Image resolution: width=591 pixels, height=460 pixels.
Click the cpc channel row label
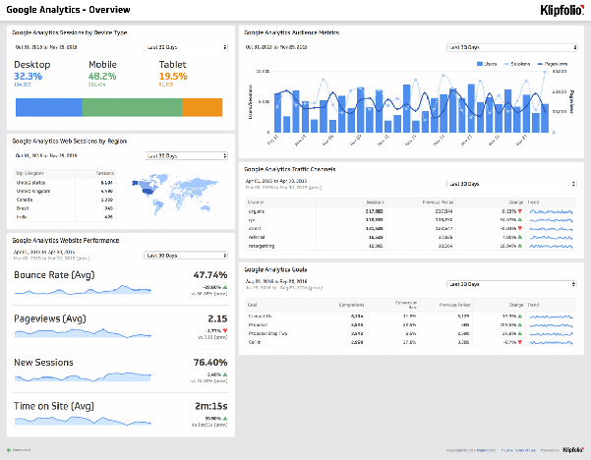coord(252,220)
